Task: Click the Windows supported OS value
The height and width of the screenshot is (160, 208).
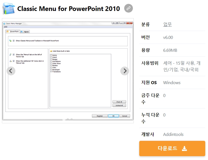Action: tap(172, 83)
